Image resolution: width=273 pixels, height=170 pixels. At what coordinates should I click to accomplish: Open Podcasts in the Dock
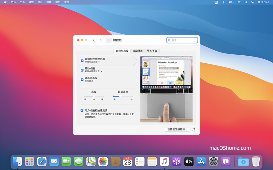click(x=177, y=161)
